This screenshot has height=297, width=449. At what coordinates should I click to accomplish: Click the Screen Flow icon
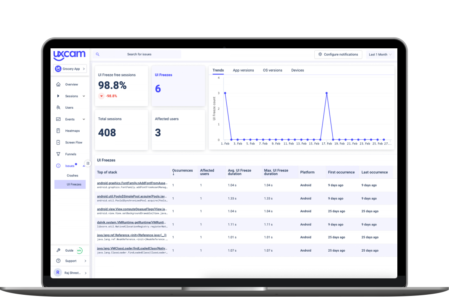(x=58, y=142)
